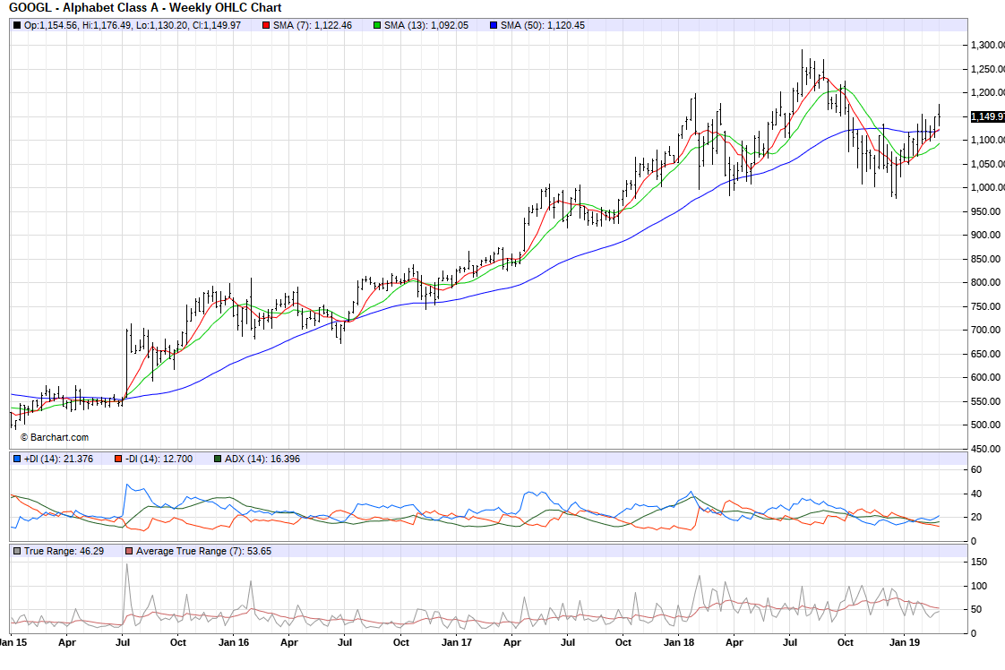Viewport: 1005px width, 670px height.
Task: Click the 60 label on DMI axis
Action: click(976, 469)
